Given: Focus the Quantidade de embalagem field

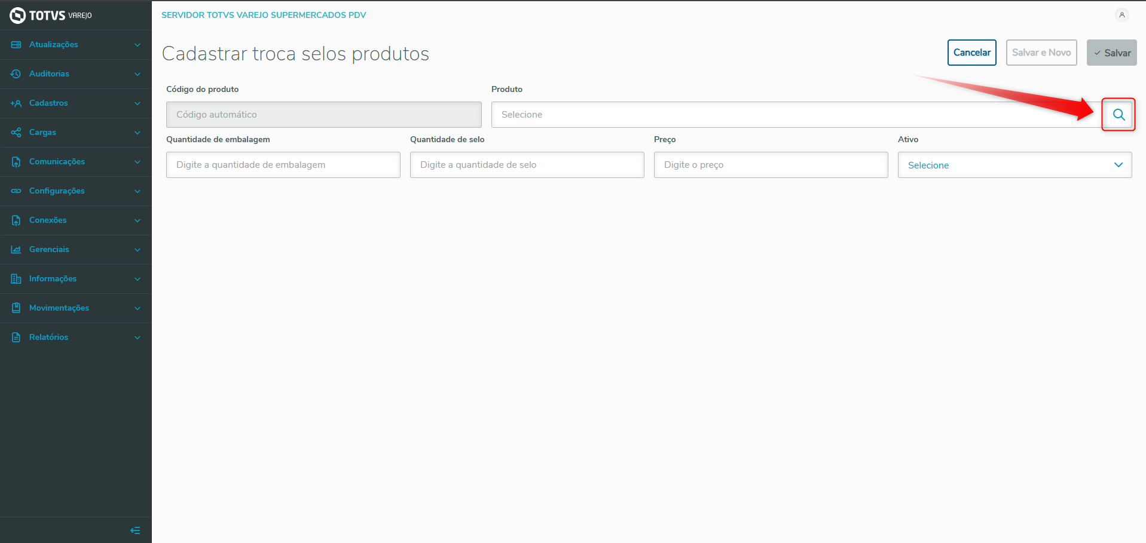Looking at the screenshot, I should click(x=283, y=165).
